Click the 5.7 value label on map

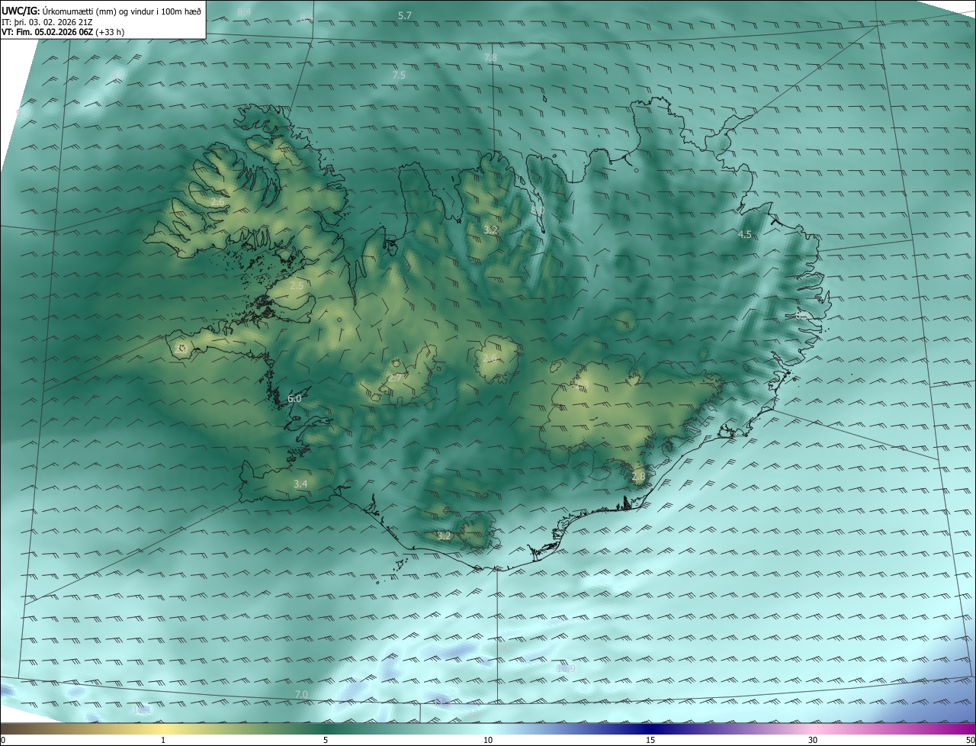click(405, 15)
